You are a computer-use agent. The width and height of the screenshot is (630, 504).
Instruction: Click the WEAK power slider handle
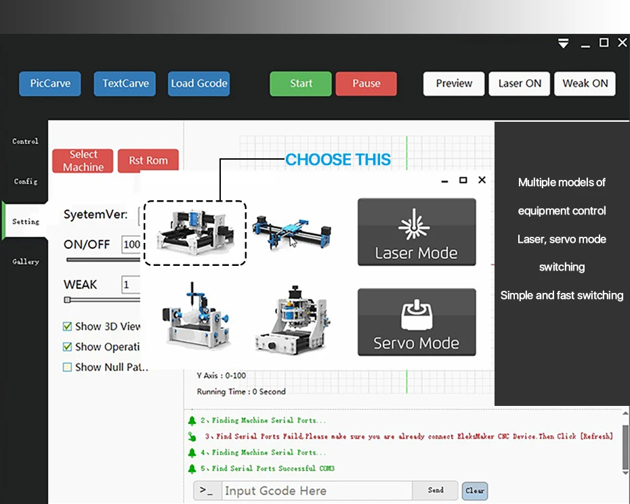[68, 300]
